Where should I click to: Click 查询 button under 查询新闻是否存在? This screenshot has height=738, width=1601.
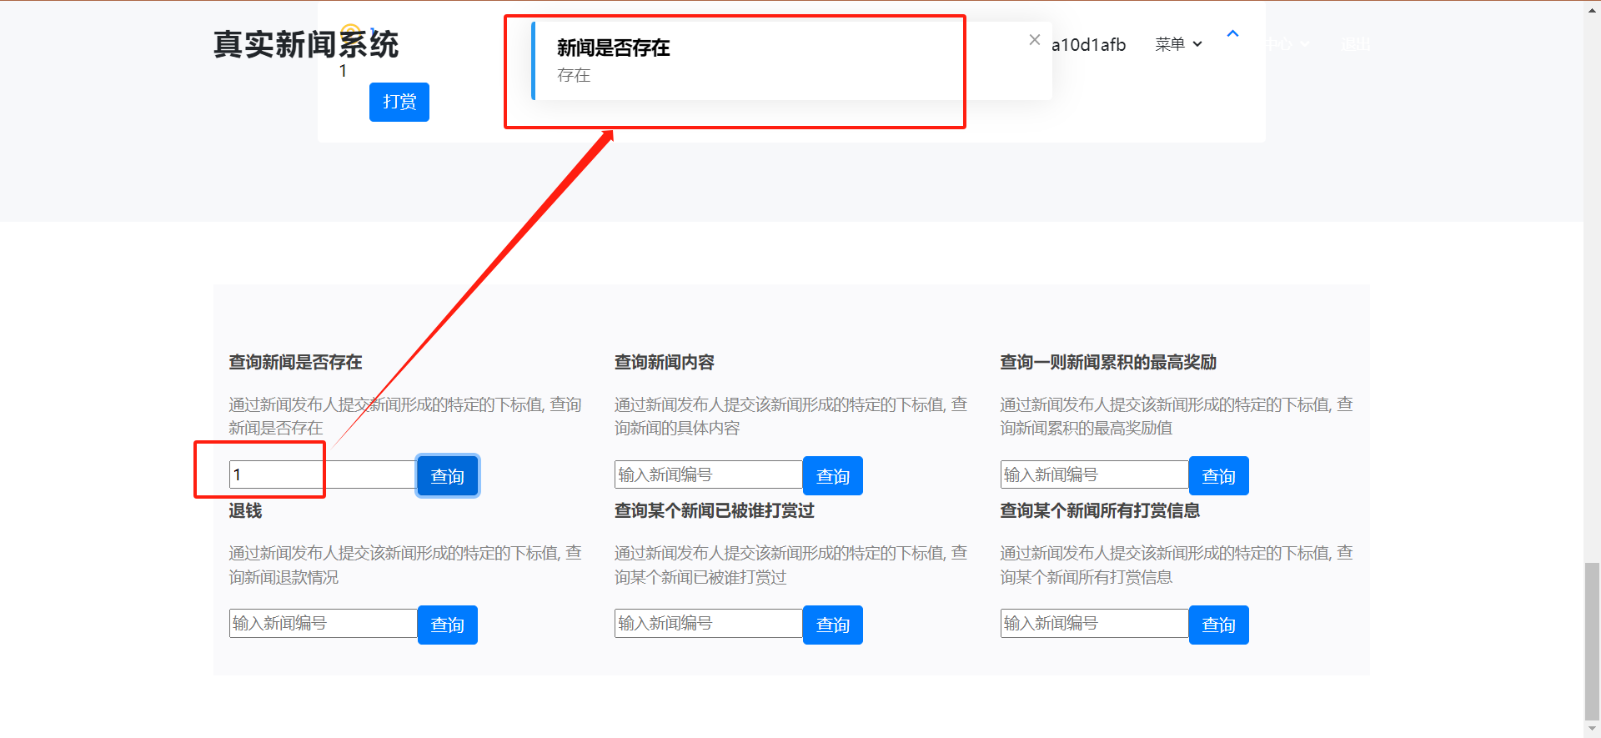pyautogui.click(x=448, y=476)
